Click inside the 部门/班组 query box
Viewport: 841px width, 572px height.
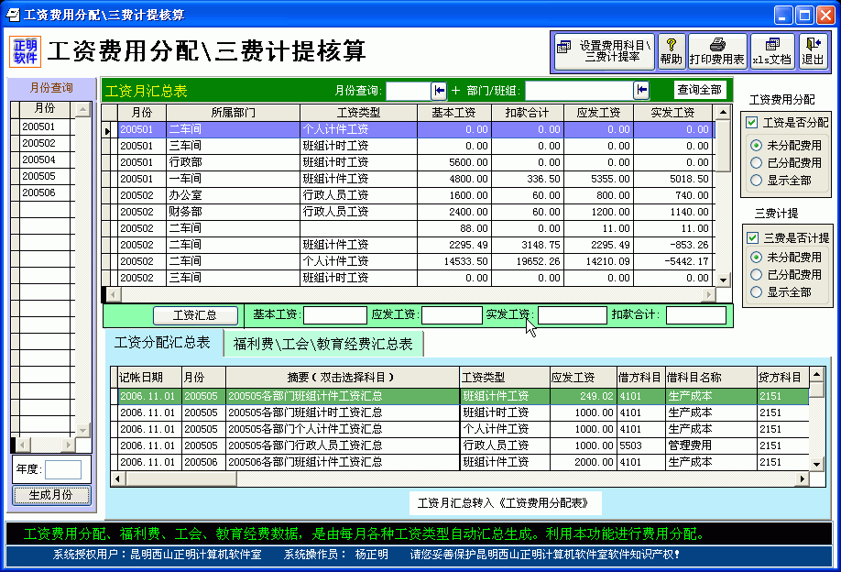[578, 90]
